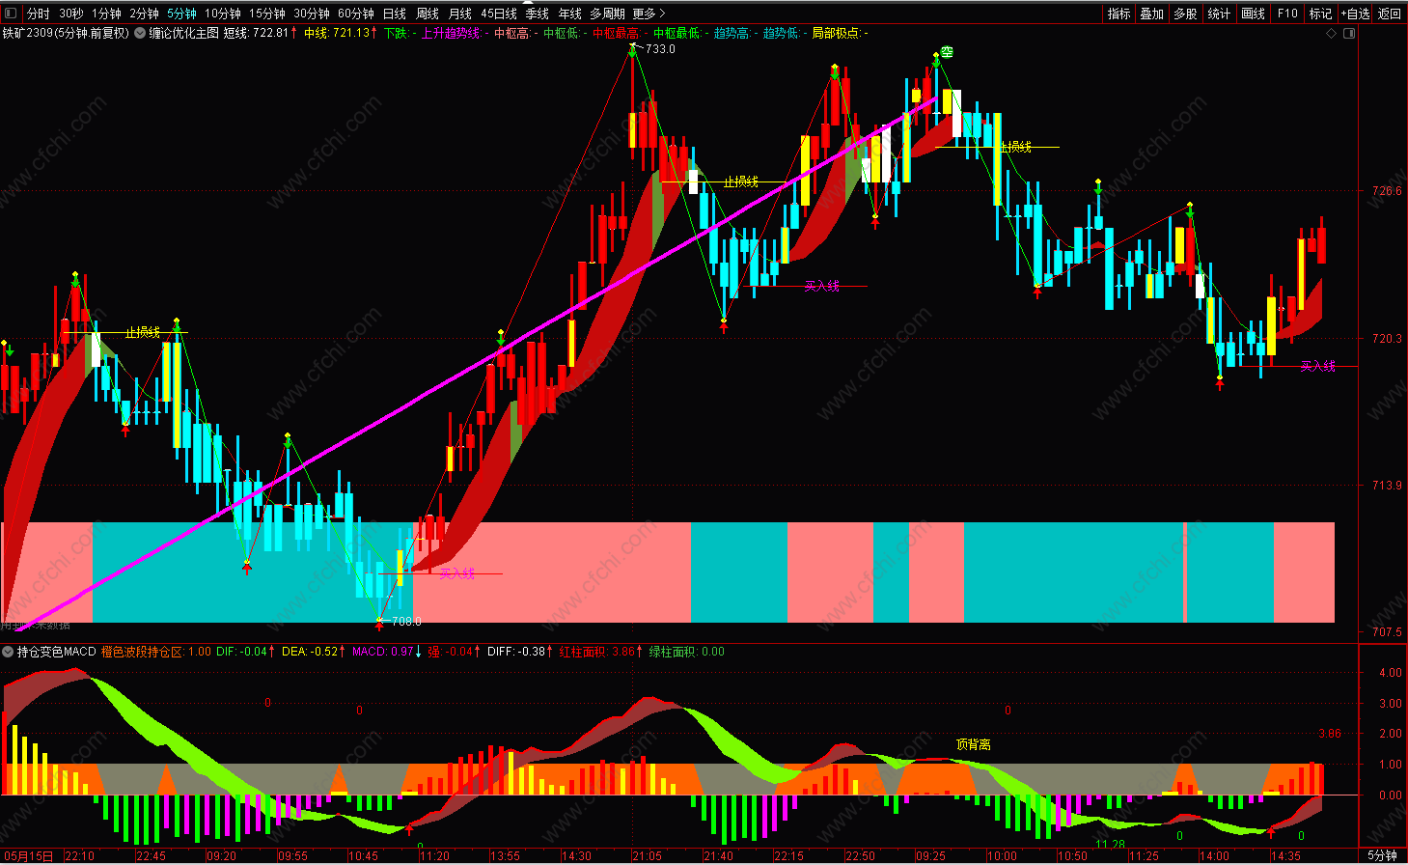This screenshot has width=1408, height=865.
Task: Open the 缠论优化主图 indicator dropdown arrow
Action: [140, 33]
